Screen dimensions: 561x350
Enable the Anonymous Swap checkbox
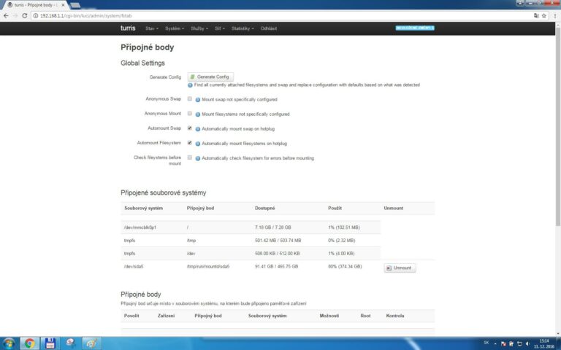[x=190, y=98]
